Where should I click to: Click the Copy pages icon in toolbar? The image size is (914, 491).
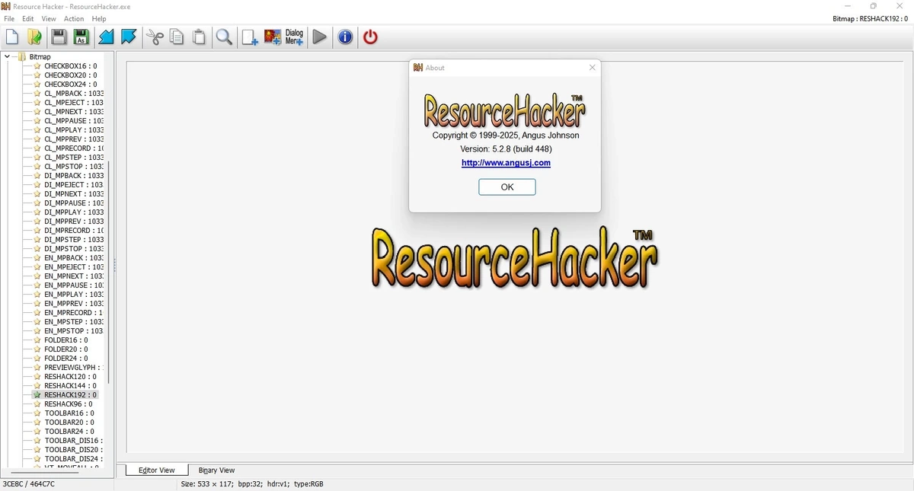177,37
